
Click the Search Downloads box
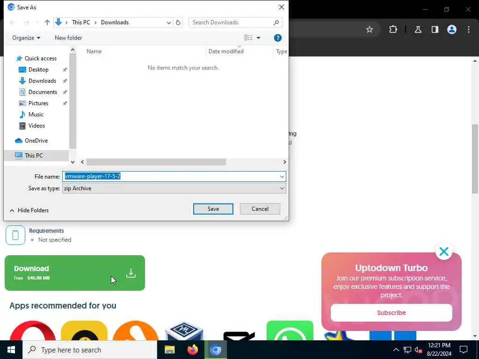coord(236,22)
